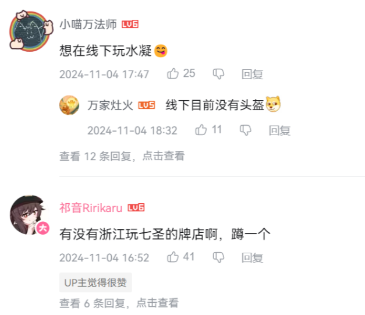Like the comment by 小喵万法师
The height and width of the screenshot is (315, 365).
pos(173,73)
